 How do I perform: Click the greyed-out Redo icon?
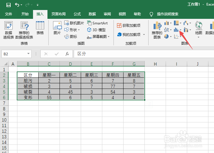(27, 5)
